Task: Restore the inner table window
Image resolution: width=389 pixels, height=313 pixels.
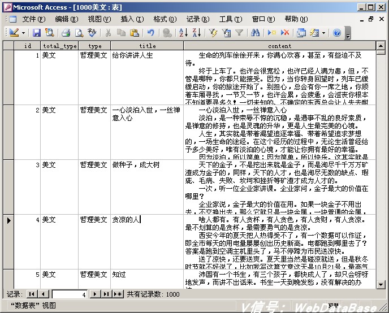Action: [371, 19]
